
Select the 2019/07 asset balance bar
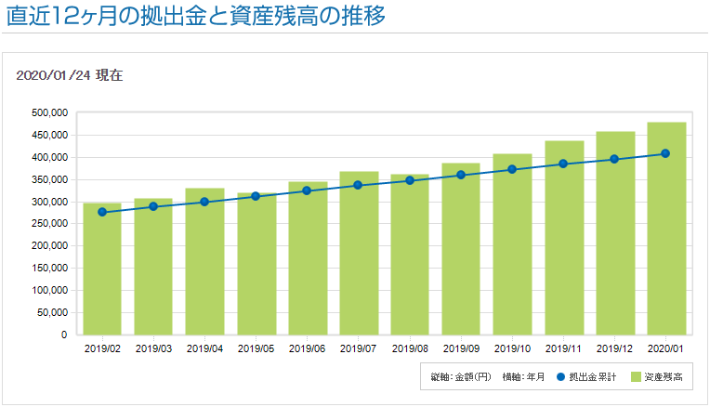(359, 253)
